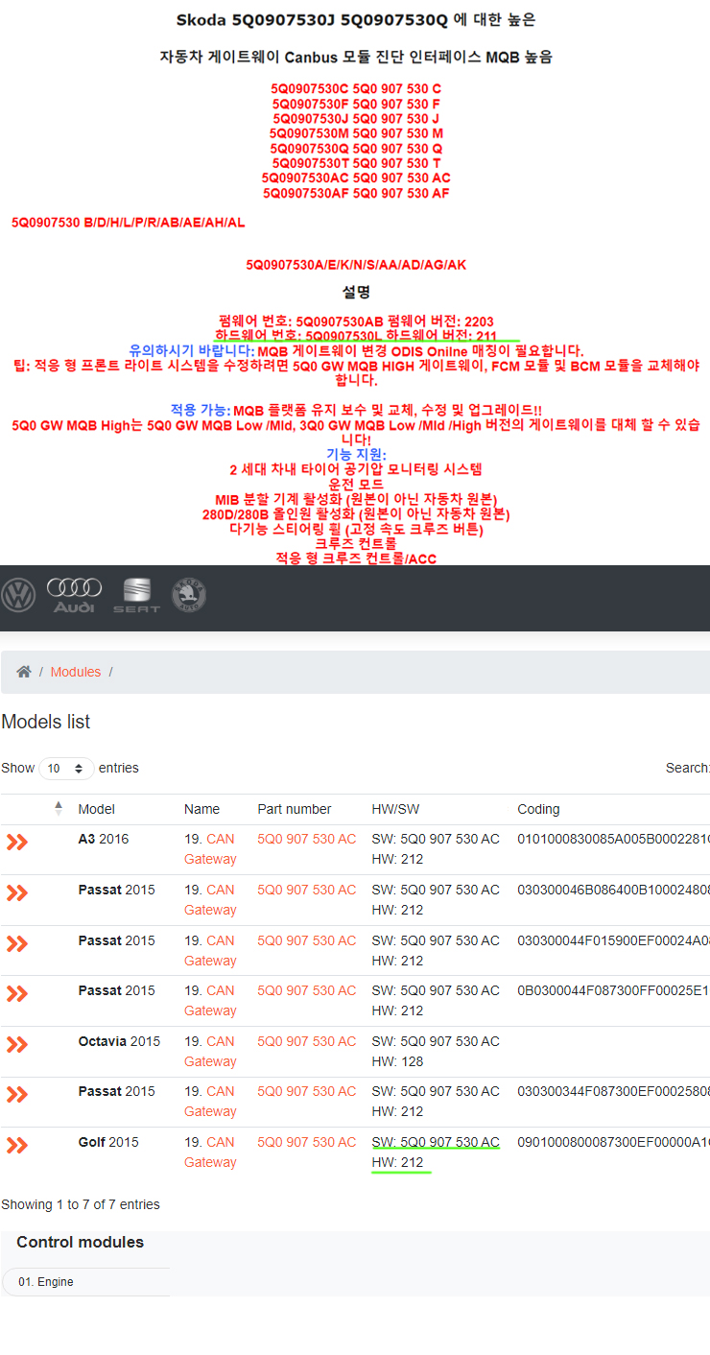Click the HW: 128 value
This screenshot has width=710, height=1355.
point(397,1061)
